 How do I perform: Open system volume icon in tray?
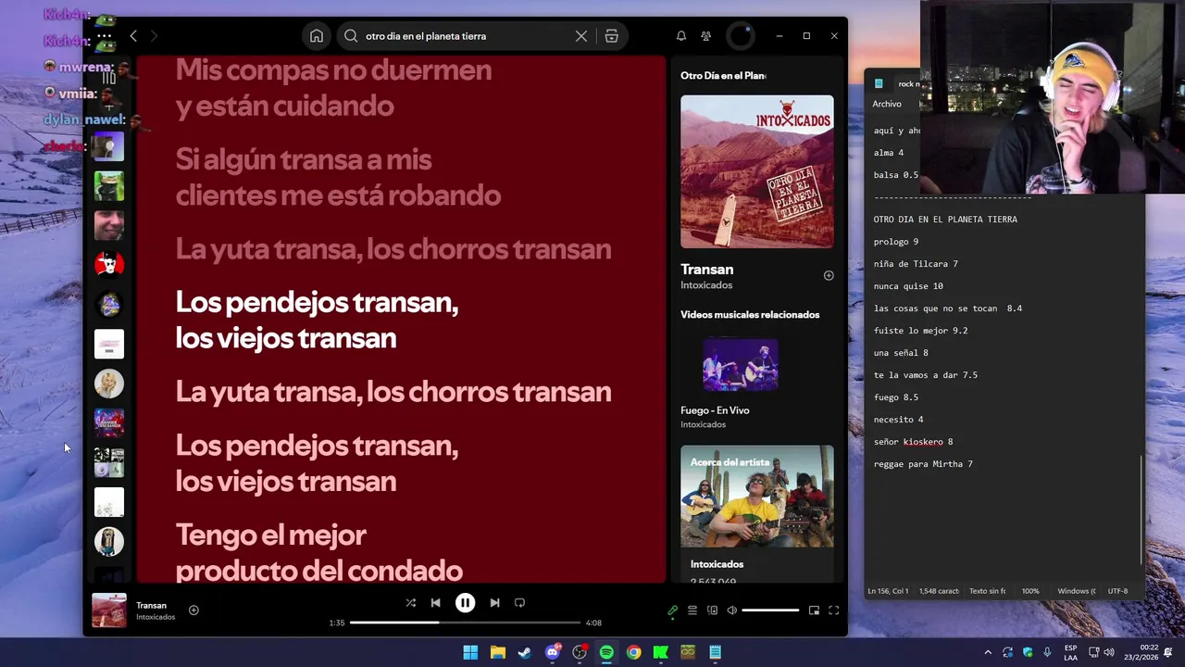pos(1109,652)
